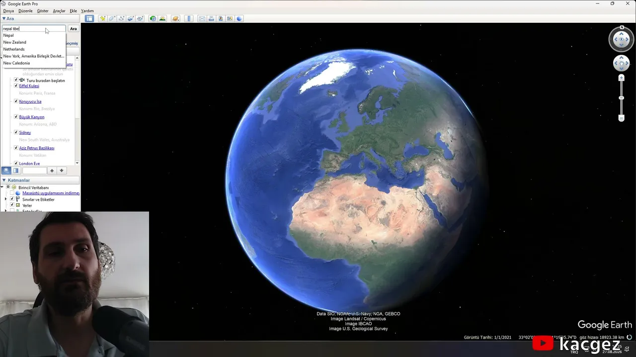Open the Düzenle menu

point(25,11)
